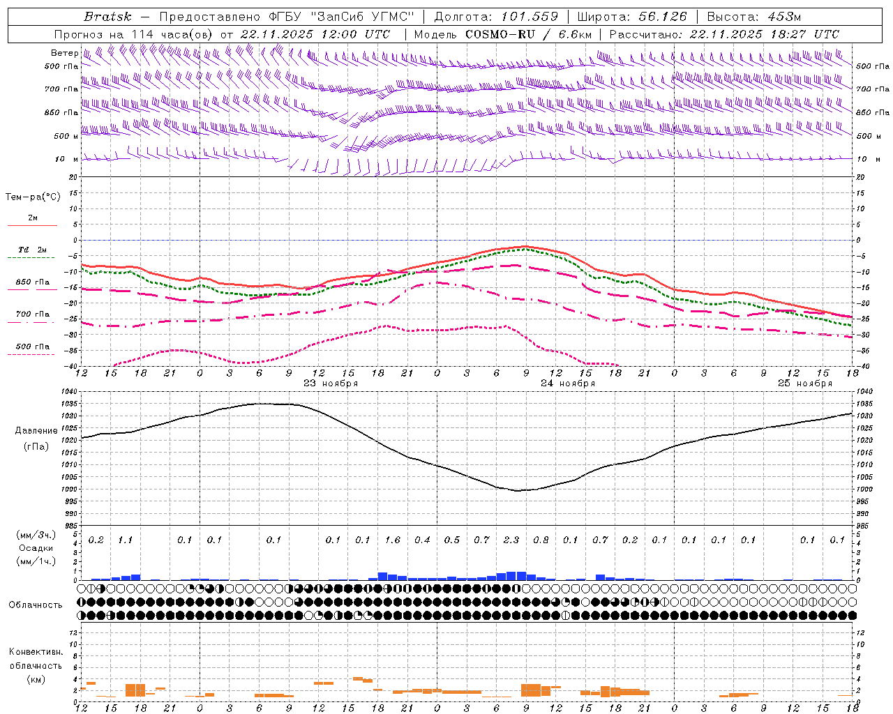The width and height of the screenshot is (893, 714).
Task: Click the 1.1 precipitation value
Action: 125,540
